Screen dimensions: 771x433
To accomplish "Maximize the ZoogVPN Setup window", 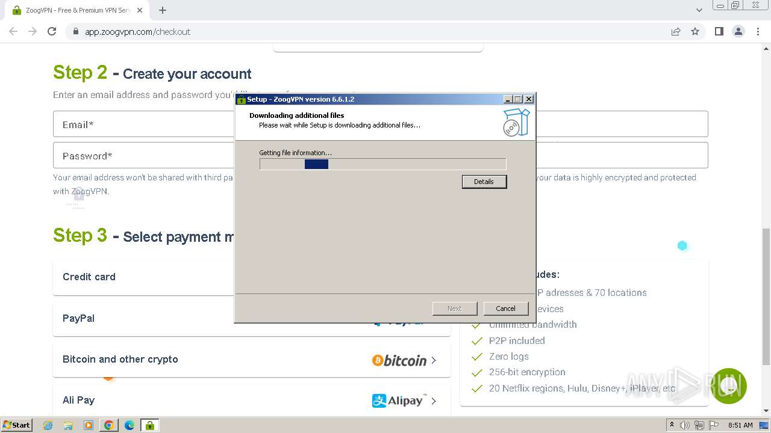I will pos(518,99).
